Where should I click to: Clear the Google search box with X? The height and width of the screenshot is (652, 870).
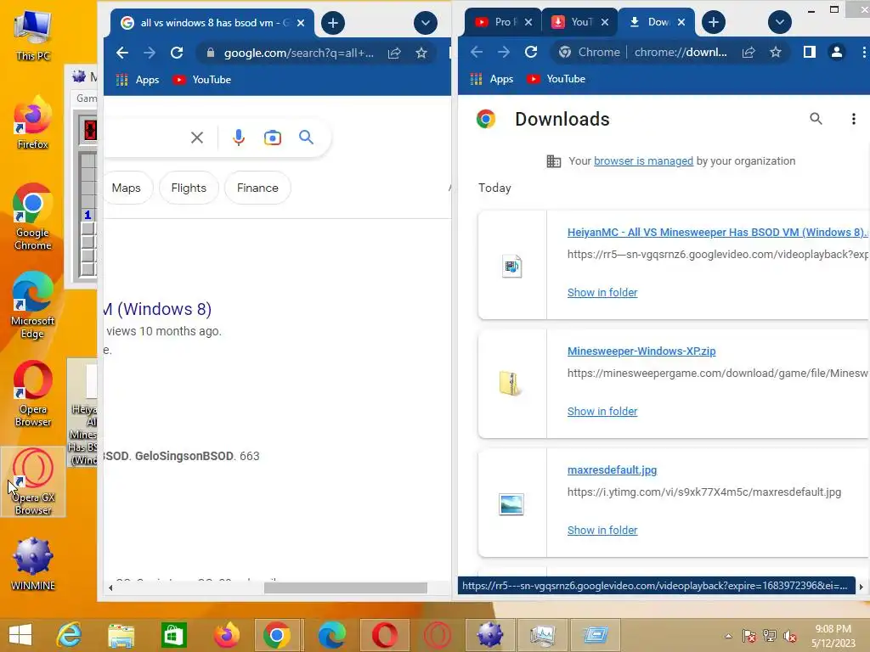(x=197, y=137)
